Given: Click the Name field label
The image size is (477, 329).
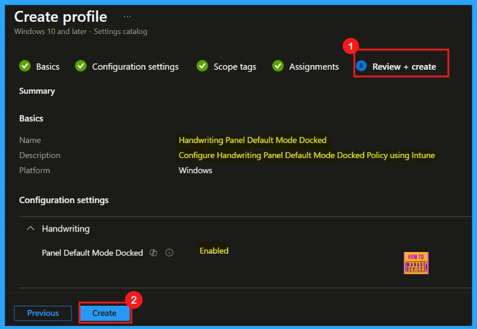Looking at the screenshot, I should (x=30, y=140).
